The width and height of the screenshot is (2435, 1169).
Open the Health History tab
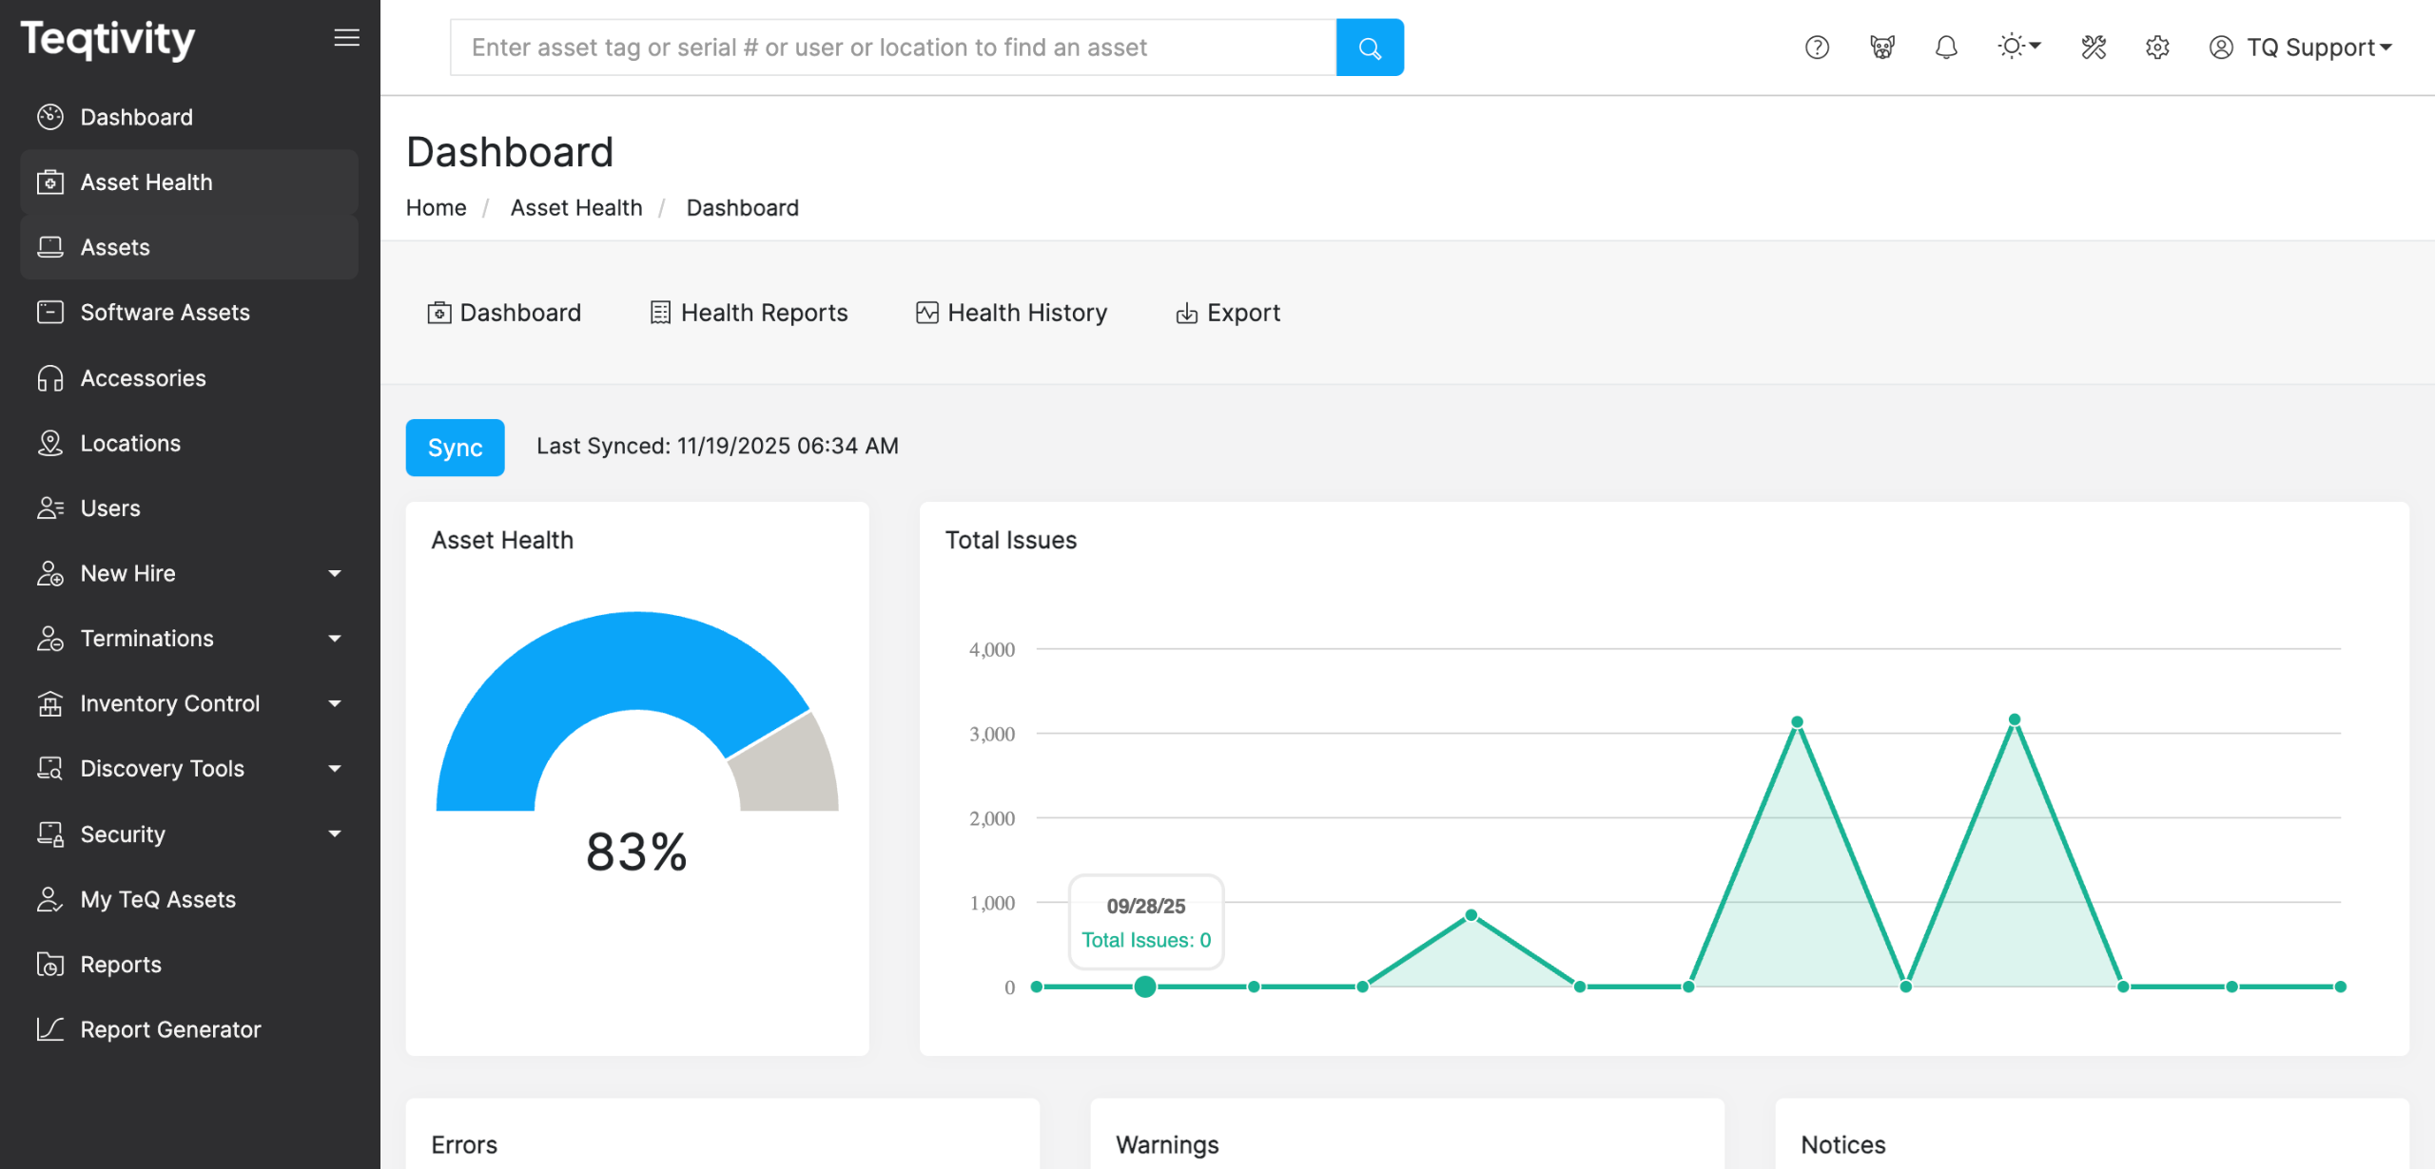click(x=1011, y=313)
